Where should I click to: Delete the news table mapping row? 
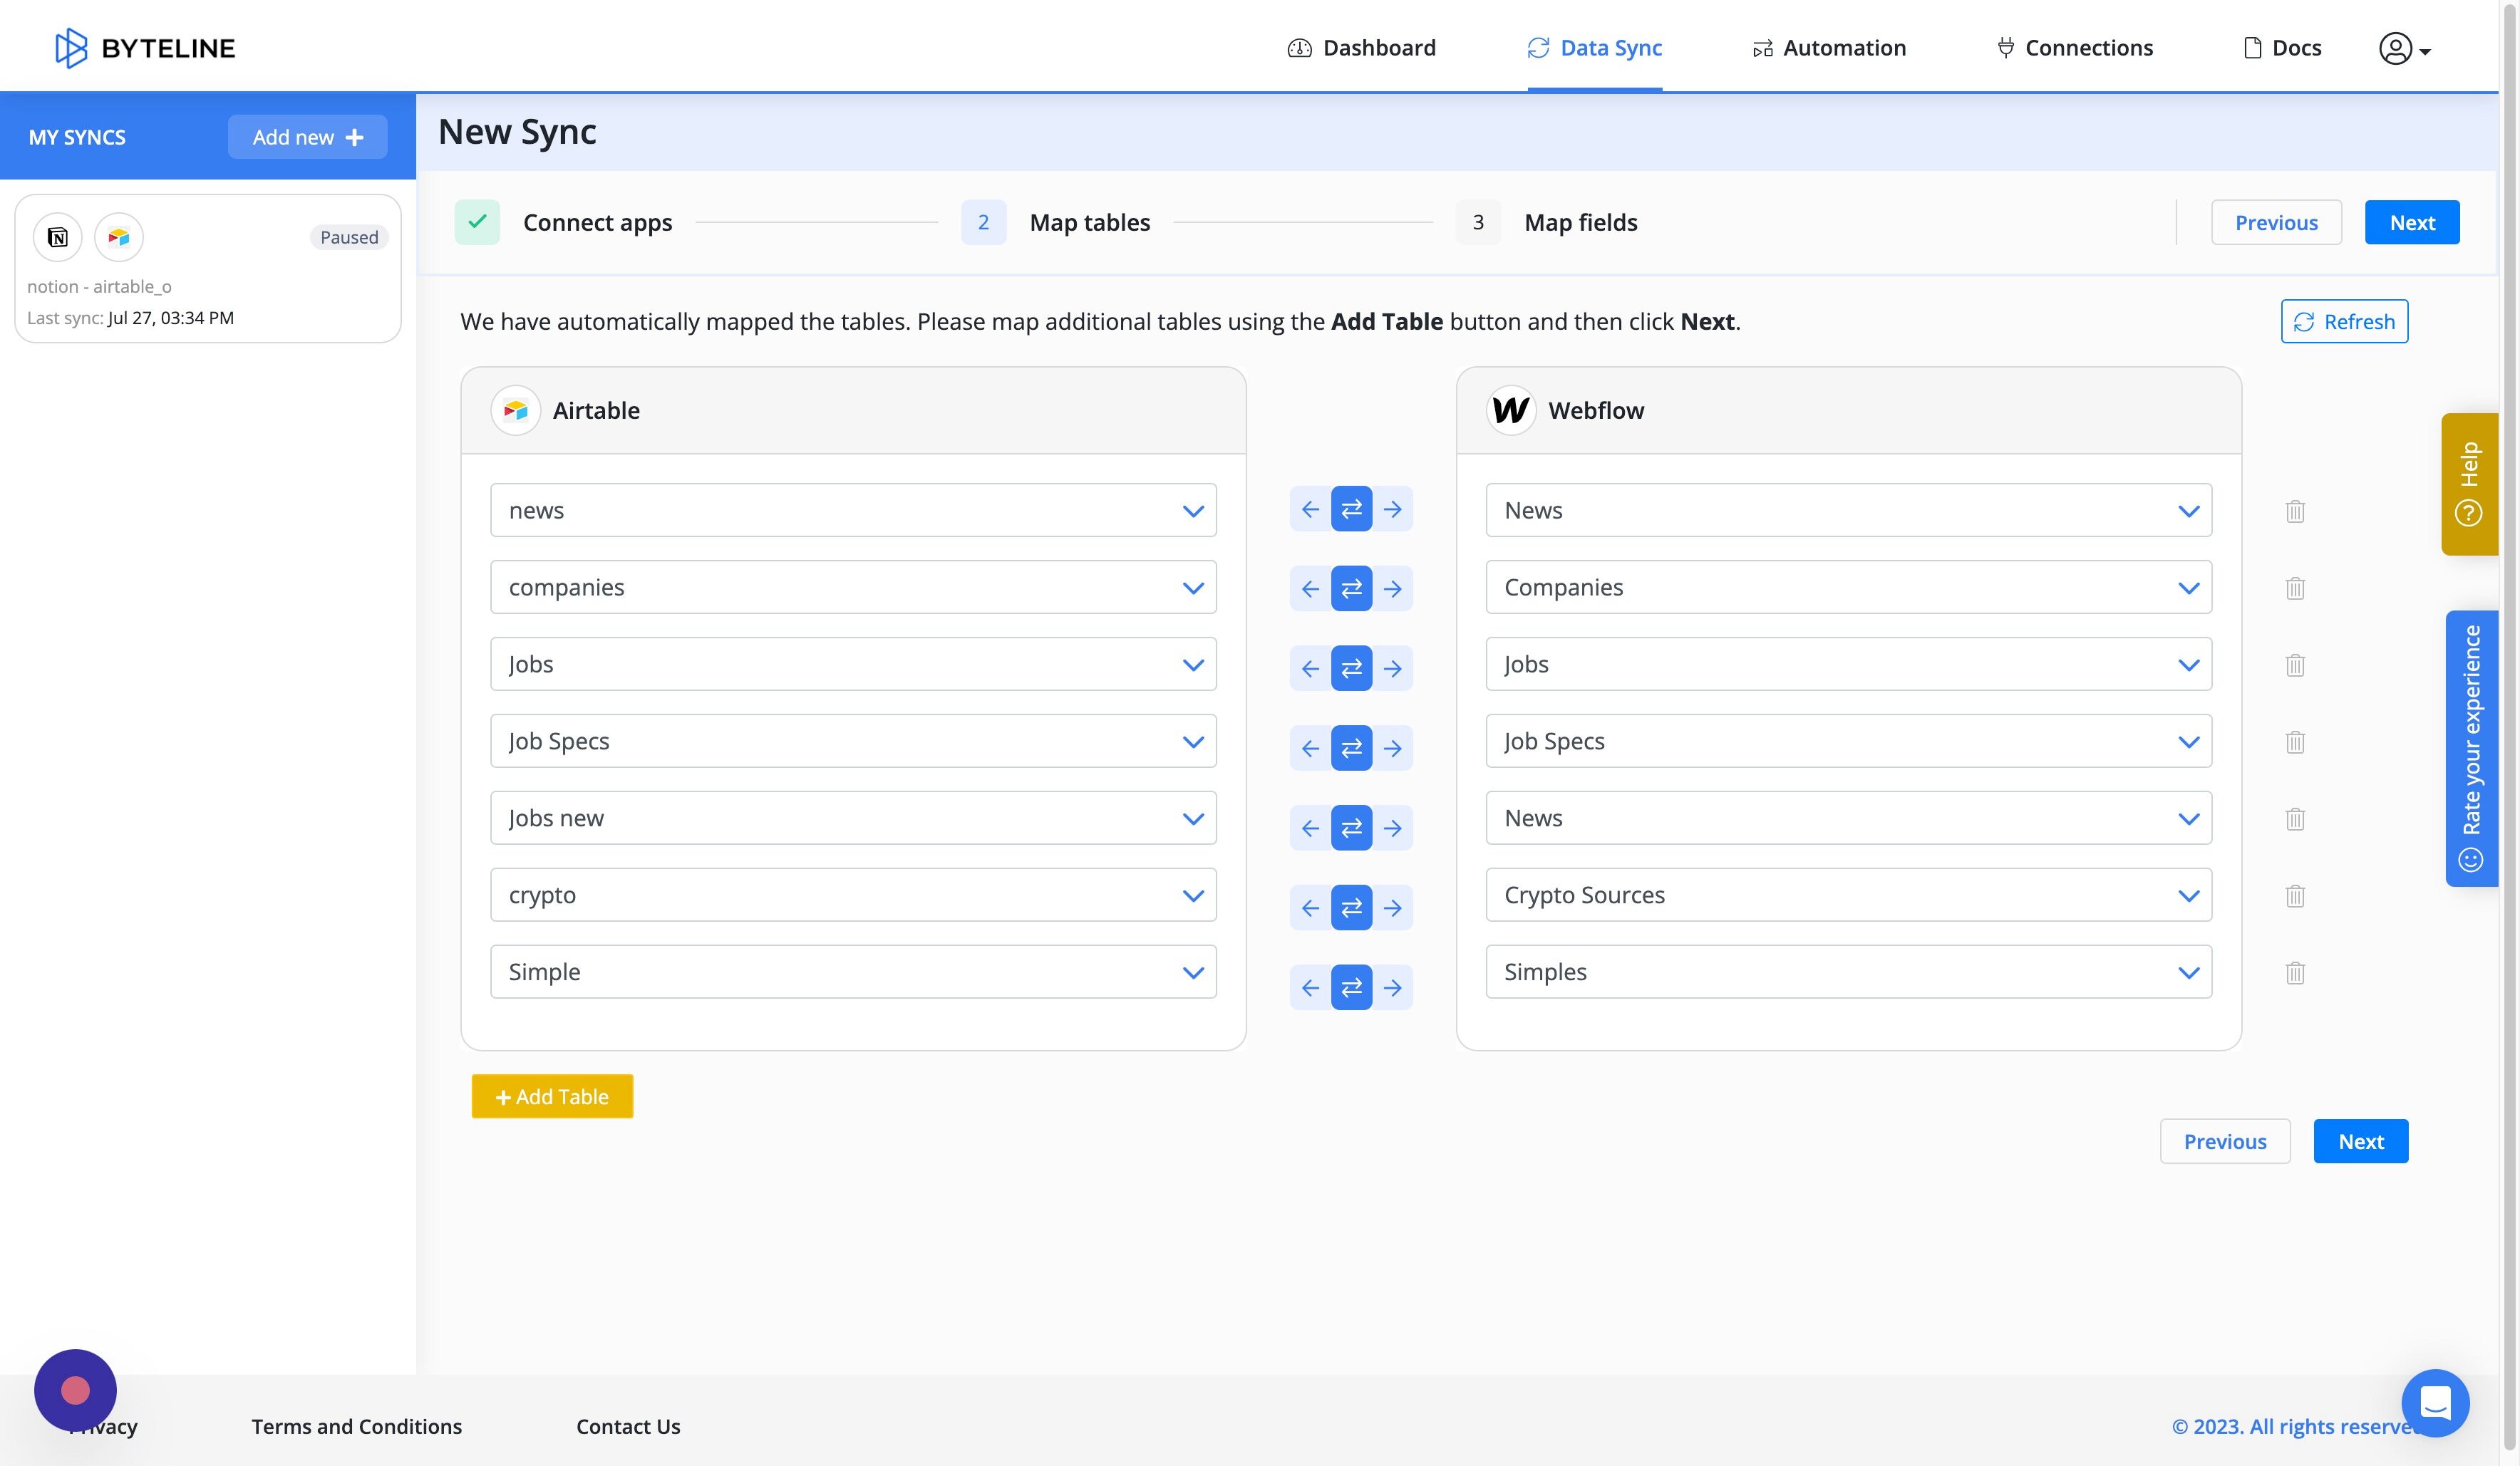point(2295,511)
